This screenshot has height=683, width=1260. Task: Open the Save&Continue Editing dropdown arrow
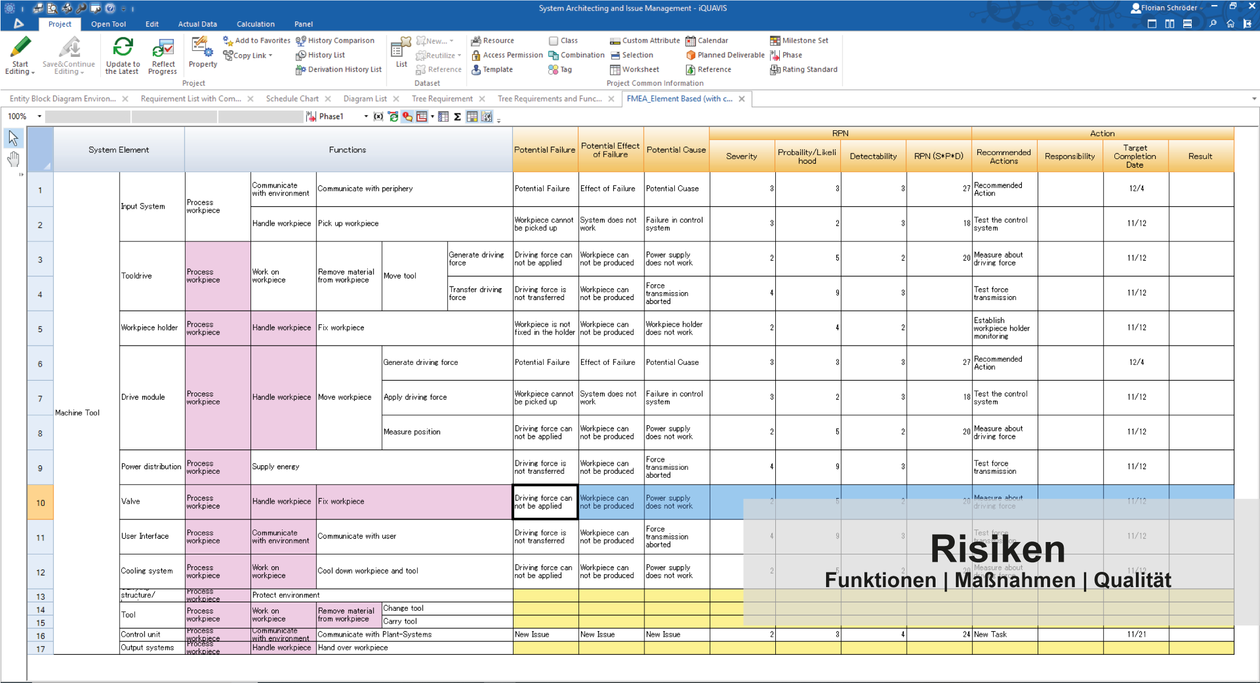(82, 73)
